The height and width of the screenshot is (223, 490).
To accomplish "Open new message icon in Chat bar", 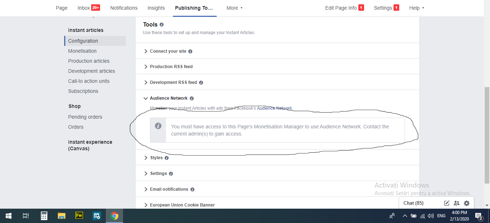I will (x=447, y=203).
